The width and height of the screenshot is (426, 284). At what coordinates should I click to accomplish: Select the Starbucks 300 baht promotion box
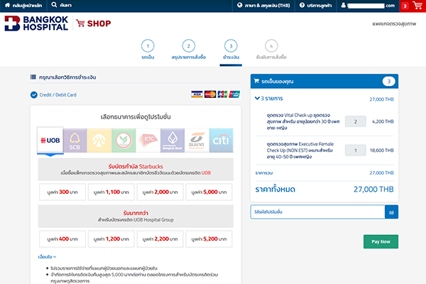pyautogui.click(x=60, y=192)
